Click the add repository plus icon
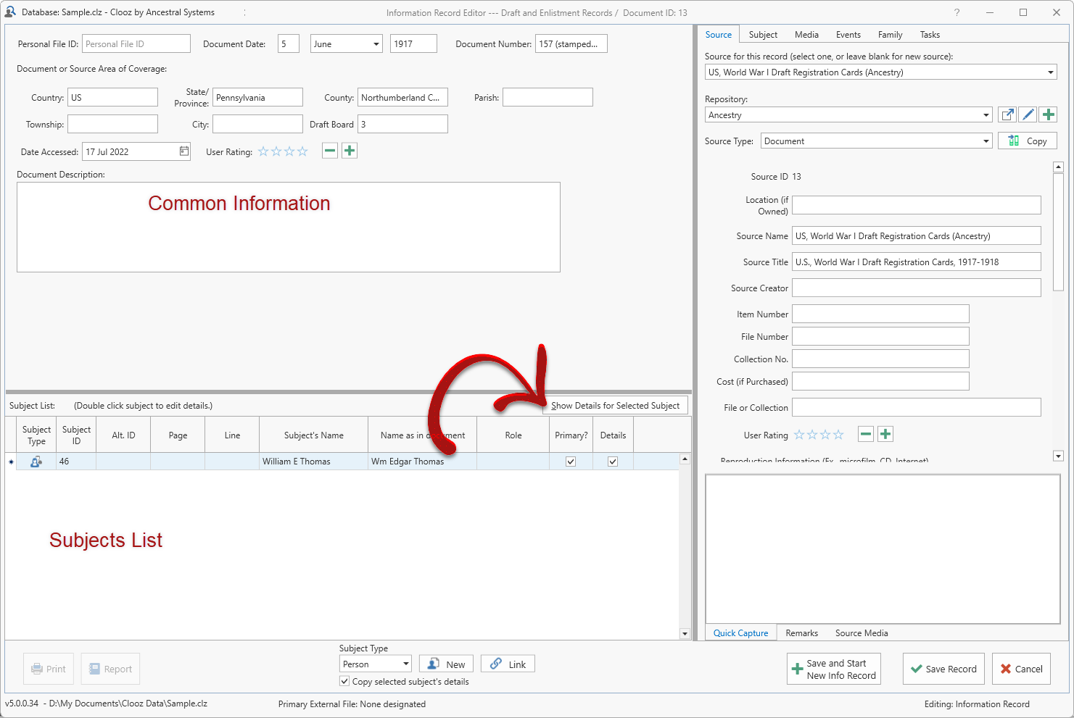Image resolution: width=1074 pixels, height=718 pixels. [x=1048, y=114]
